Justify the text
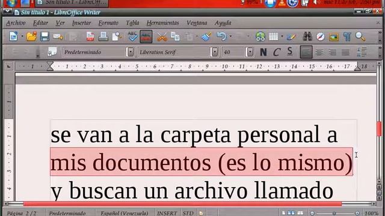Image resolution: width=385 pixels, height=216 pixels. (x=345, y=52)
